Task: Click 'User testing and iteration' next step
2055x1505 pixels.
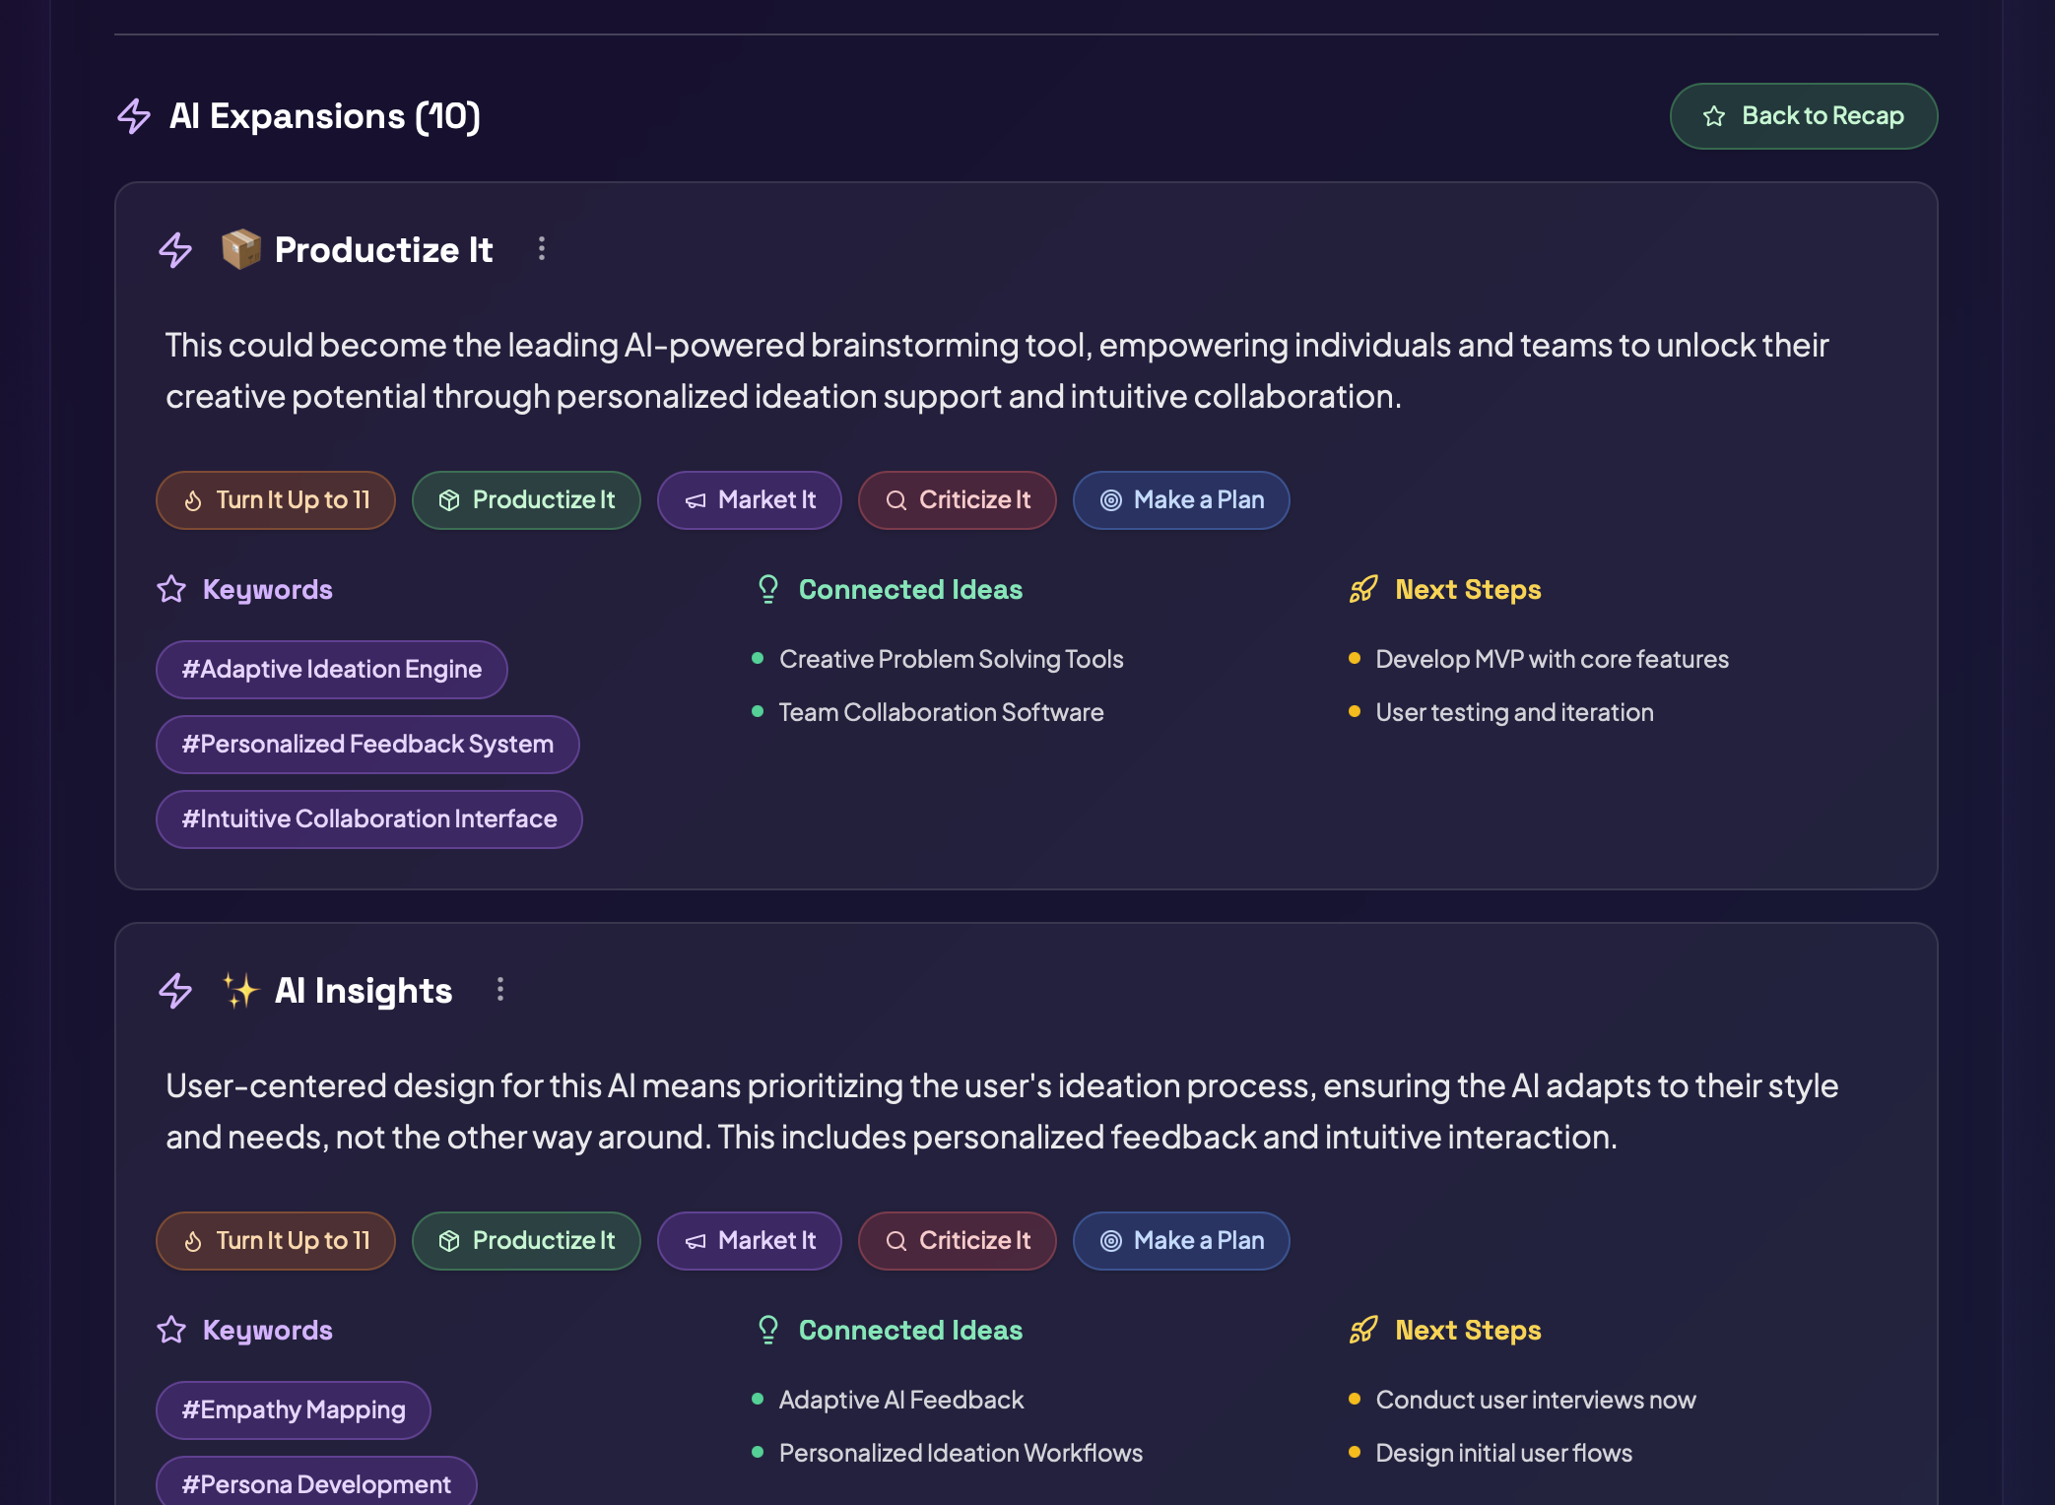Action: point(1514,712)
